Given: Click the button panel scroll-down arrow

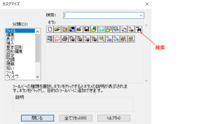Looking at the screenshot, I should (x=146, y=81).
